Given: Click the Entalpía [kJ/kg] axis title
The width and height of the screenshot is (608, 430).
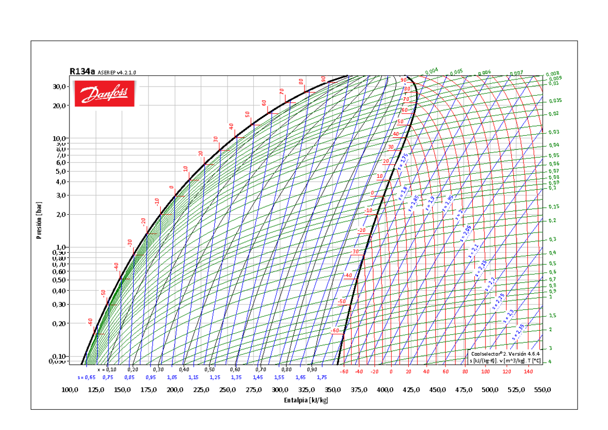Looking at the screenshot, I should tap(306, 401).
